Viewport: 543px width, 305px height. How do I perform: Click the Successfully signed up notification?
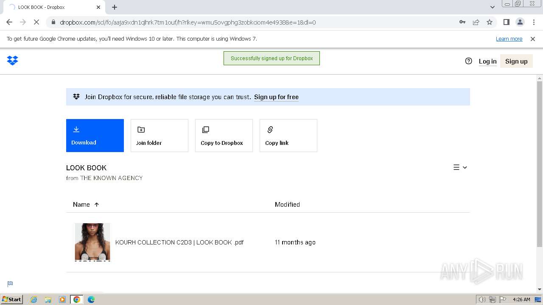tap(271, 58)
